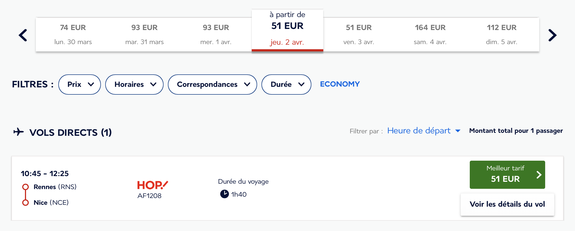
Task: Click the previous dates left arrow
Action: click(x=23, y=35)
